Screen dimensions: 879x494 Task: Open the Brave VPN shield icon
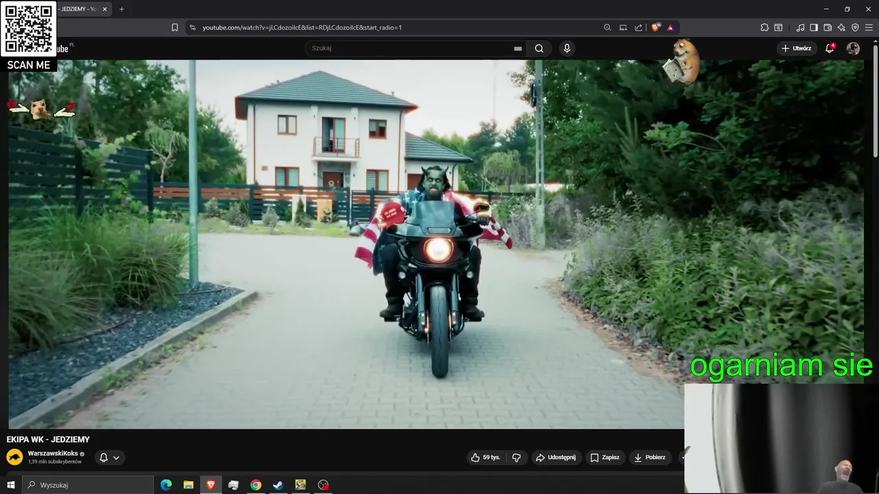tap(855, 27)
